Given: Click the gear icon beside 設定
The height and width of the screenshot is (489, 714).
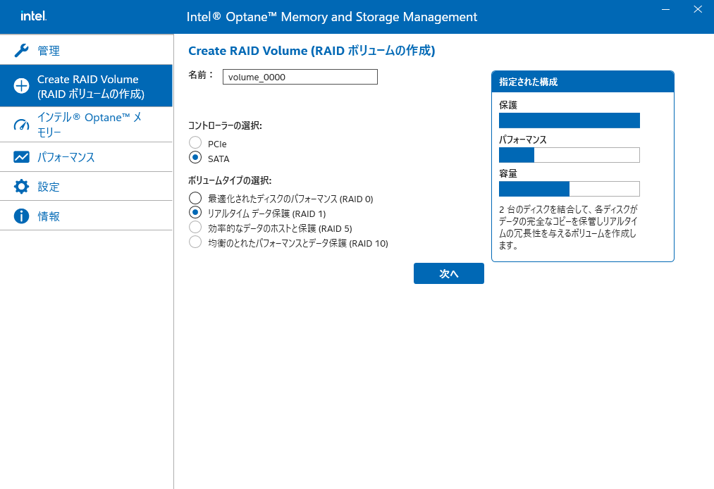Looking at the screenshot, I should [x=21, y=187].
